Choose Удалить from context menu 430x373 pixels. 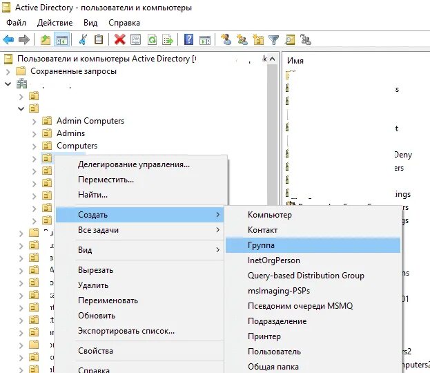[141, 285]
